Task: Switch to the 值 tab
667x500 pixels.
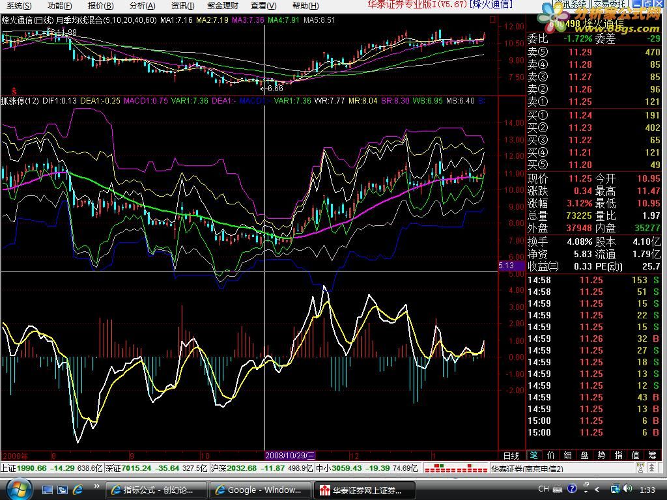Action: coord(636,455)
